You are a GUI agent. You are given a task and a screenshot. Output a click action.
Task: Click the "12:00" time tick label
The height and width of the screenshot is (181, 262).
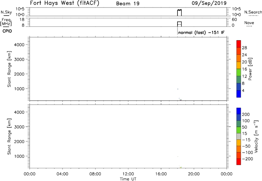click(x=128, y=174)
